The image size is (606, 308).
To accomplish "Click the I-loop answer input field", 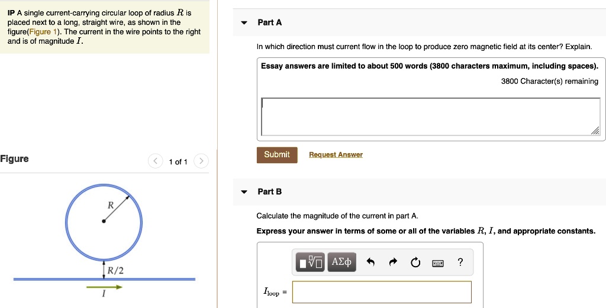I will pos(382,292).
